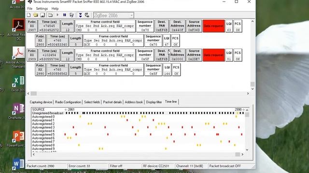Open the OneNote desktop shortcut

pyautogui.click(x=18, y=111)
